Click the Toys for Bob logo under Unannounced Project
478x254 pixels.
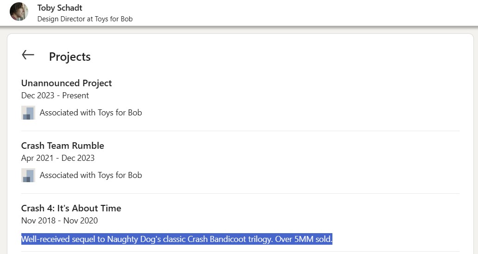click(x=28, y=113)
